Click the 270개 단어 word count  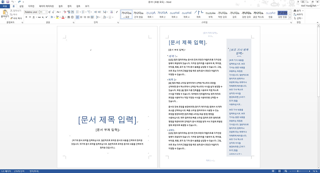pyautogui.click(x=19, y=171)
